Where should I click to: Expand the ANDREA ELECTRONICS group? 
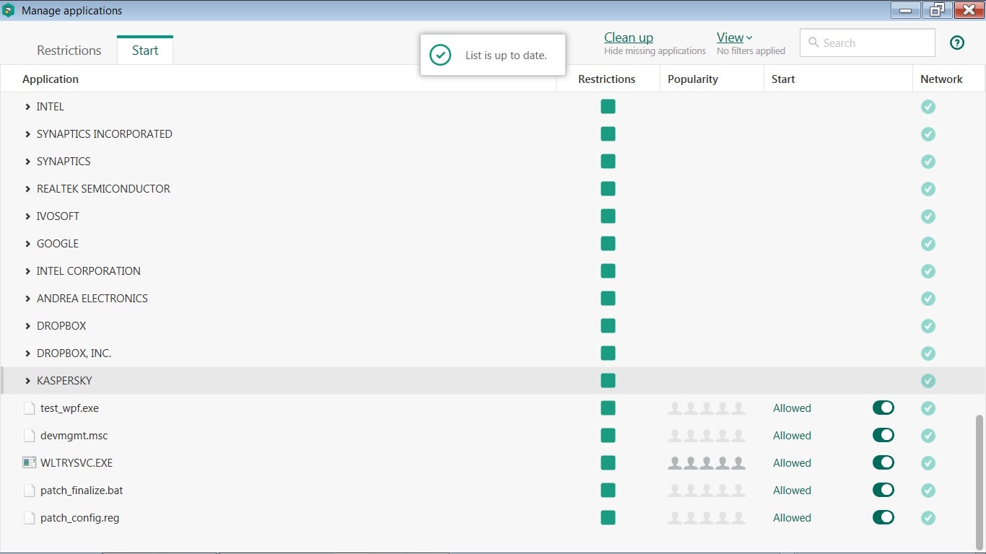pos(27,299)
